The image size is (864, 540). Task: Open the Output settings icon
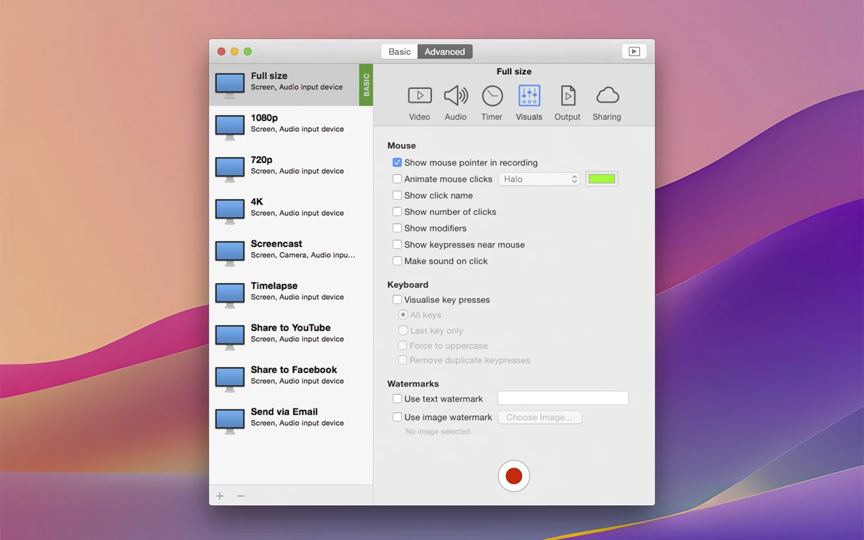(x=567, y=96)
